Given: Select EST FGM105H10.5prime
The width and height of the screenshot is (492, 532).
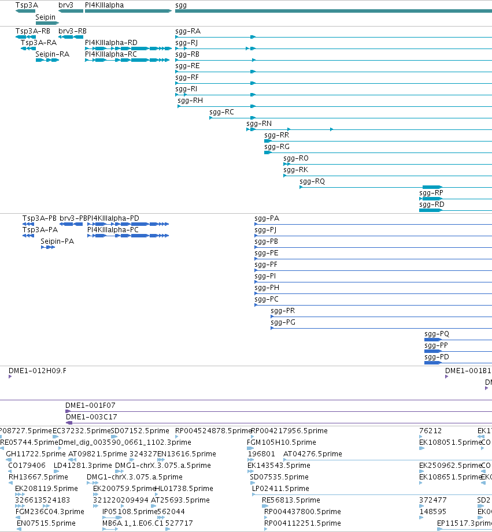Looking at the screenshot, I should [x=282, y=442].
